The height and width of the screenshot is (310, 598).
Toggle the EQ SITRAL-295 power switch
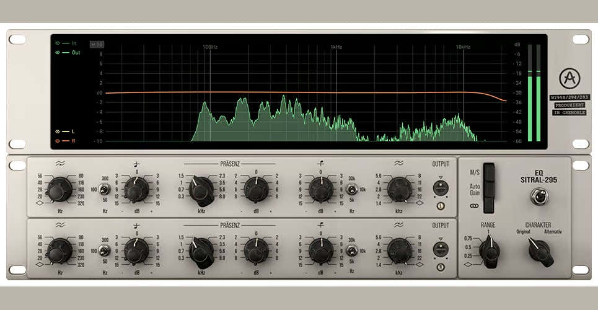point(539,197)
